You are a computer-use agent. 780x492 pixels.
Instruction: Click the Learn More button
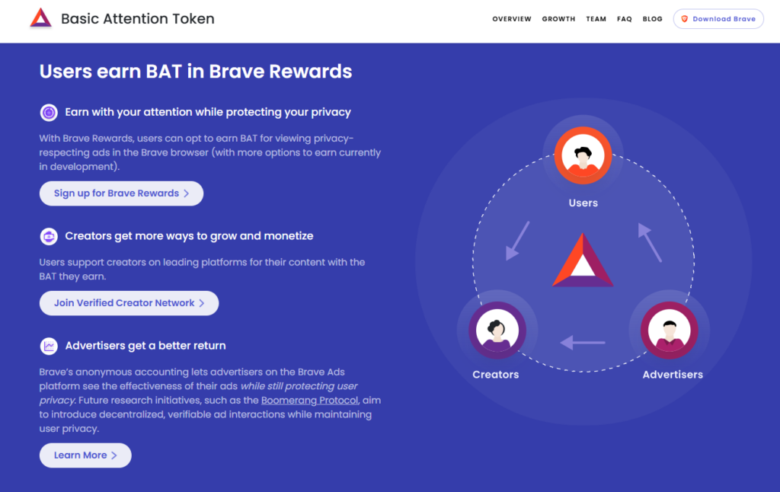pos(85,455)
